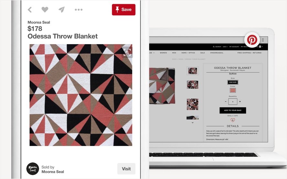Expand the USD currency dropdown
Viewport: 287px width, 179px height.
[225, 47]
